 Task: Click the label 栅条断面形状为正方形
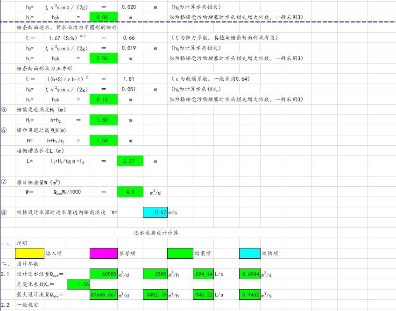44,69
